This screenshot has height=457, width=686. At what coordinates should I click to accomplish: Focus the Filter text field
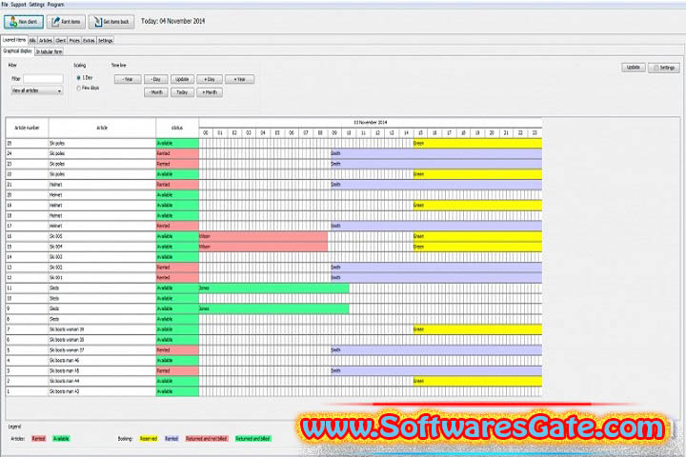tap(43, 79)
